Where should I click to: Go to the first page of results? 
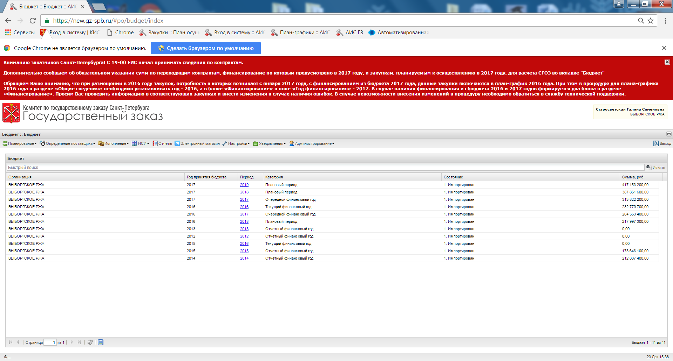point(11,342)
